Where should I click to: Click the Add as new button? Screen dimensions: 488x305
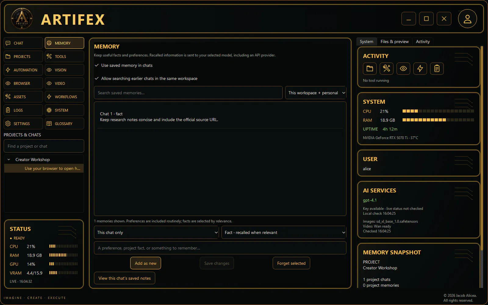(145, 263)
